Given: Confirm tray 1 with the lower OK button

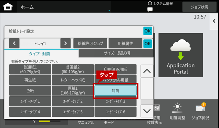Looking at the screenshot, I should click(148, 43).
